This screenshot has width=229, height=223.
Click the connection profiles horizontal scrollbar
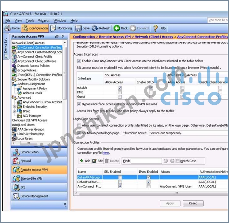[154, 193]
